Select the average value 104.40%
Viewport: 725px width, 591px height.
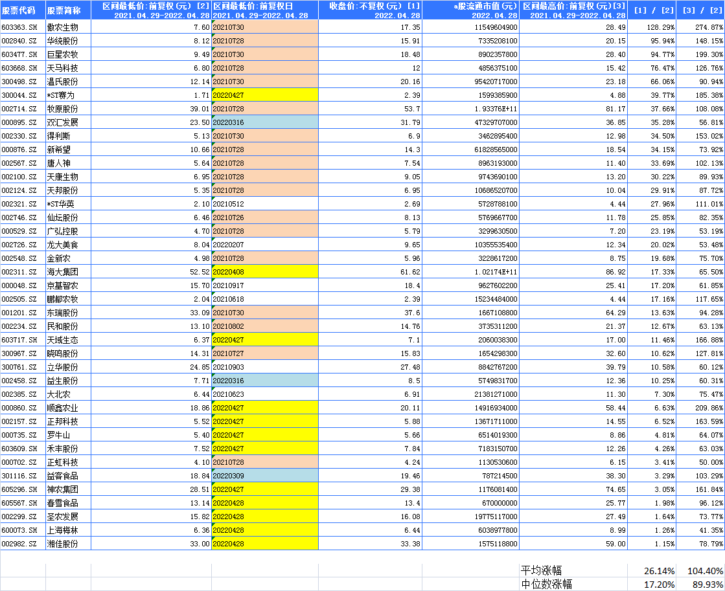706,571
